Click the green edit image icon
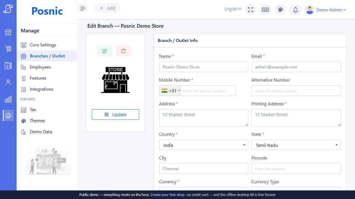The height and width of the screenshot is (199, 355). (105, 51)
